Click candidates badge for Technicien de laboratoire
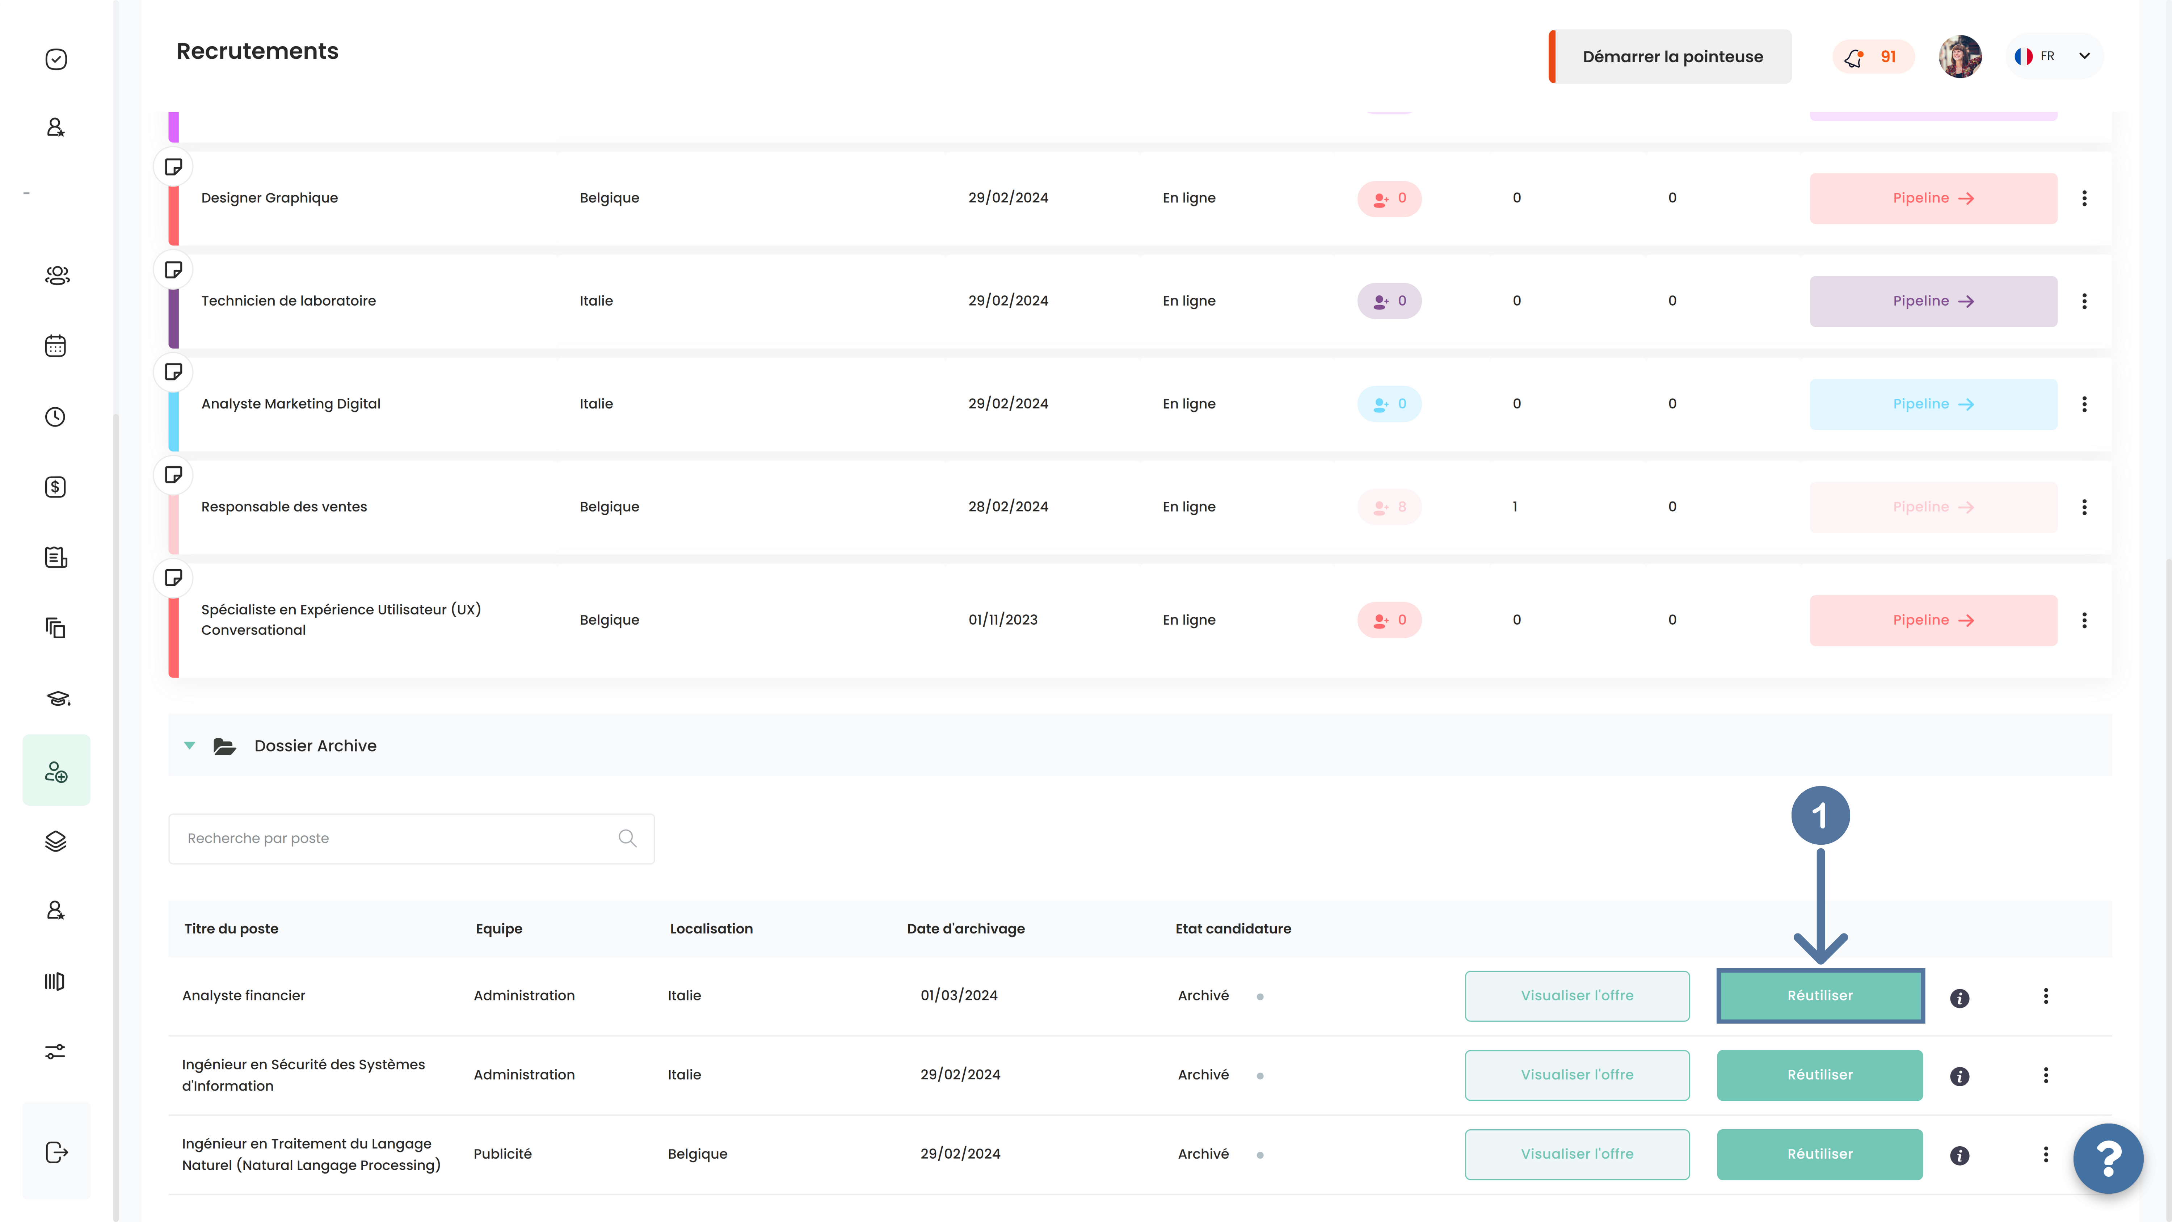This screenshot has width=2172, height=1222. [1390, 301]
